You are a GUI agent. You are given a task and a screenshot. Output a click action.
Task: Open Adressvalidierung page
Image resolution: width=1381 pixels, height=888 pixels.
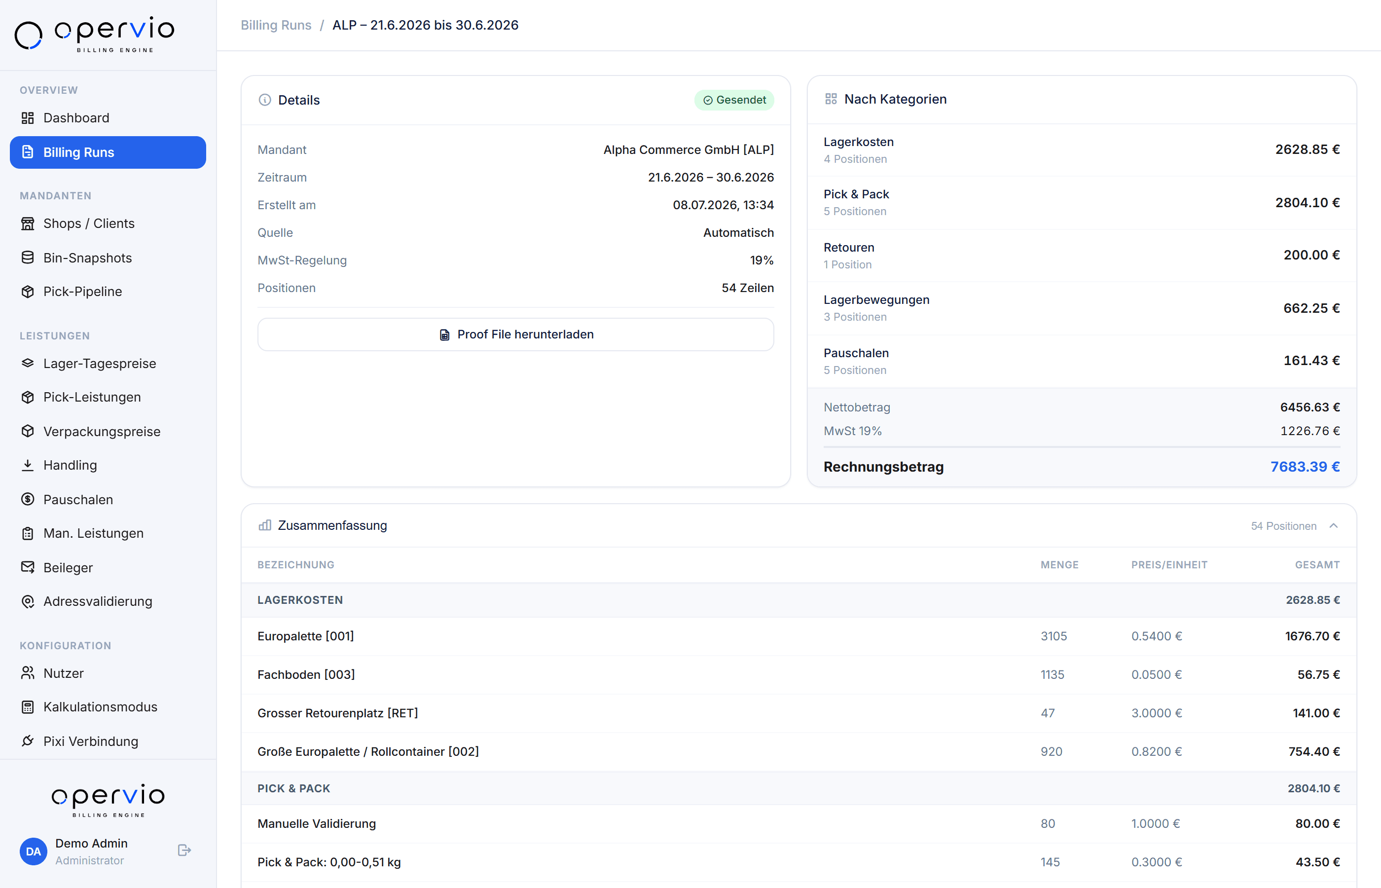[108, 601]
